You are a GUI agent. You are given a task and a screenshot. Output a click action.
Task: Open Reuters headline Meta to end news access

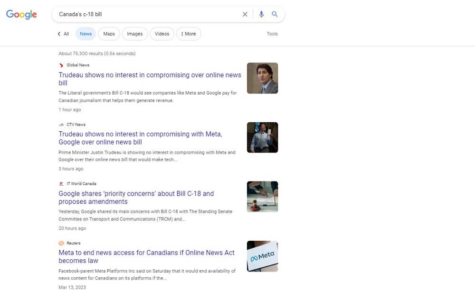pyautogui.click(x=146, y=257)
